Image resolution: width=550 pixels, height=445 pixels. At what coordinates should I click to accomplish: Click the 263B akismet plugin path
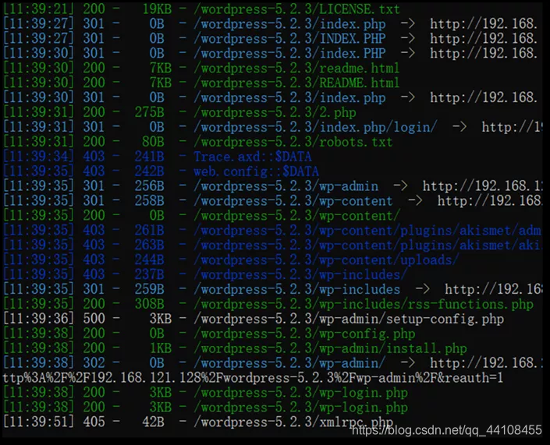[367, 245]
